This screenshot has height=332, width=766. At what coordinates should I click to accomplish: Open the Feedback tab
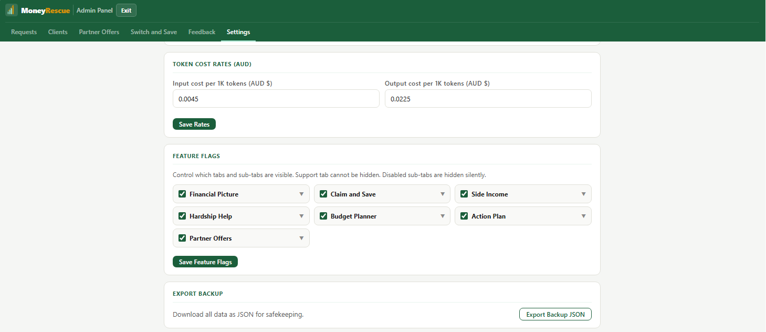(202, 32)
